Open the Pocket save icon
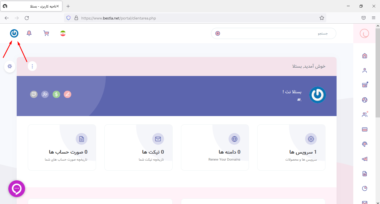 pos(364,18)
